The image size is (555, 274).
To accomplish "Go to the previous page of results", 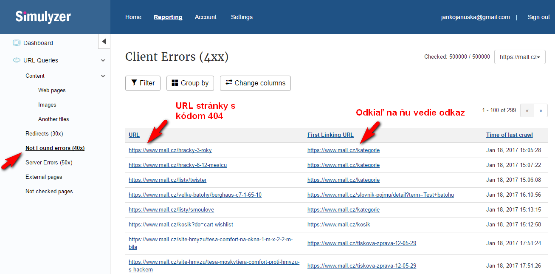I will pyautogui.click(x=527, y=110).
